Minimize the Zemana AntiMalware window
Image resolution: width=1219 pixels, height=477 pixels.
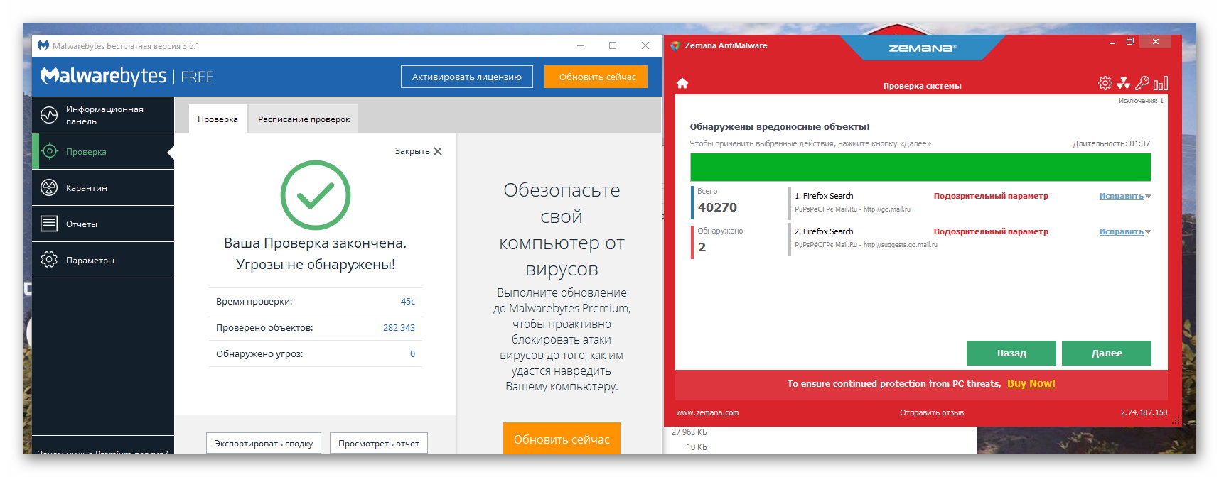click(1112, 43)
